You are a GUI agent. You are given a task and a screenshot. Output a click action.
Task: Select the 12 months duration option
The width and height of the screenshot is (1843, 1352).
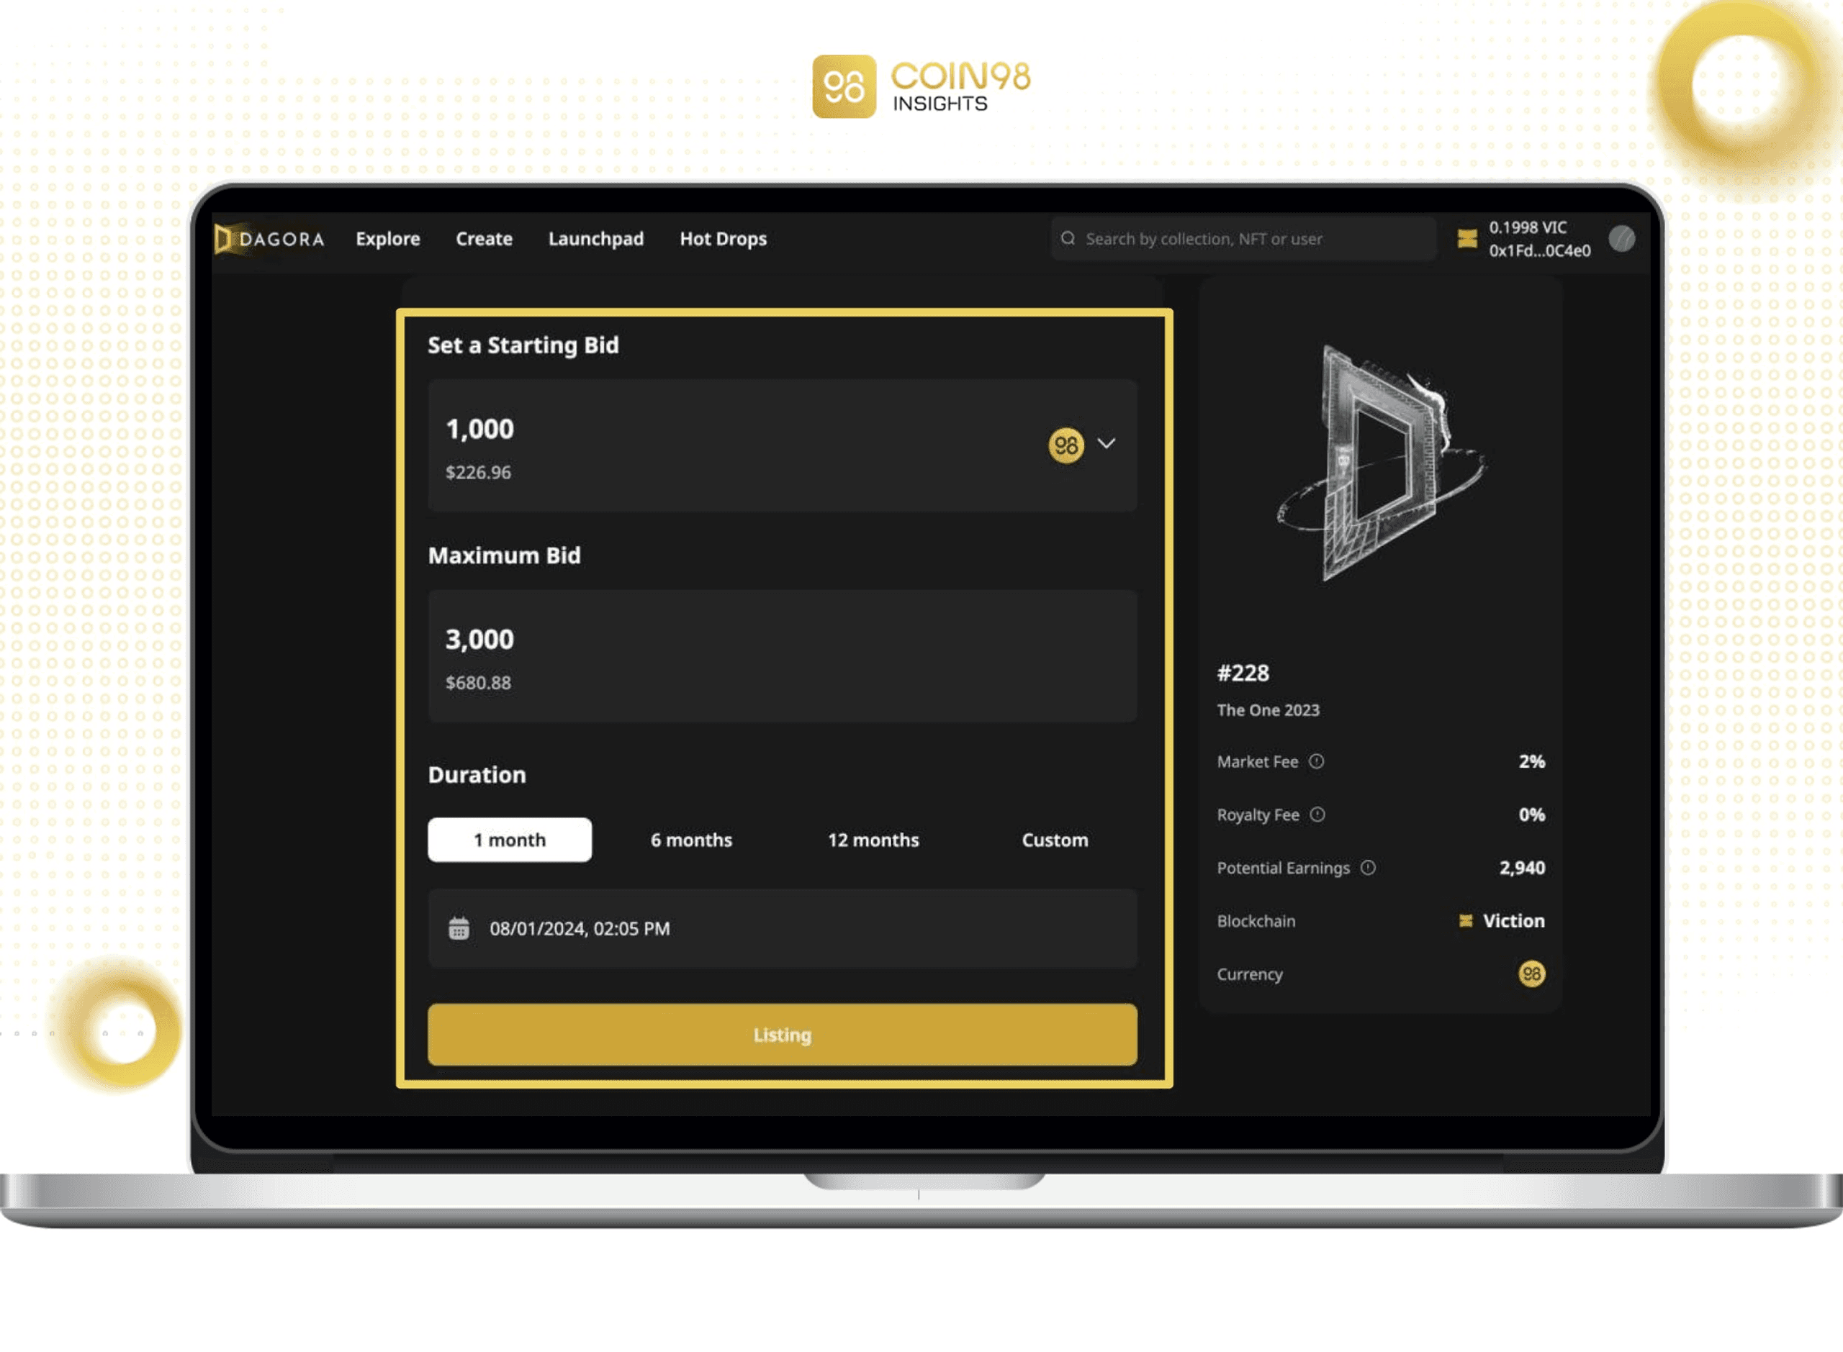pos(871,840)
